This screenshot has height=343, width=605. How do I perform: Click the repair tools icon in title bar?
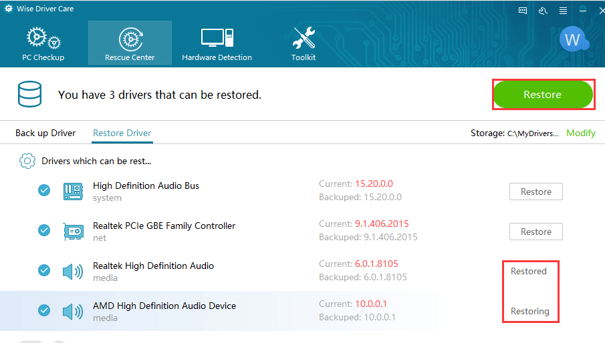pyautogui.click(x=543, y=11)
